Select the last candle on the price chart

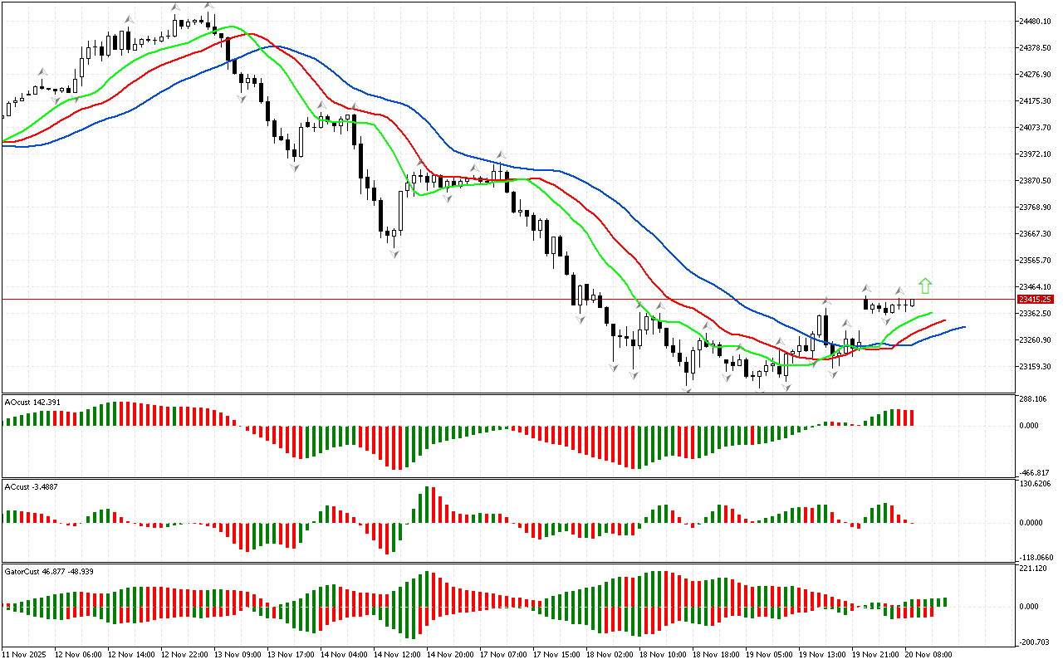click(x=912, y=303)
